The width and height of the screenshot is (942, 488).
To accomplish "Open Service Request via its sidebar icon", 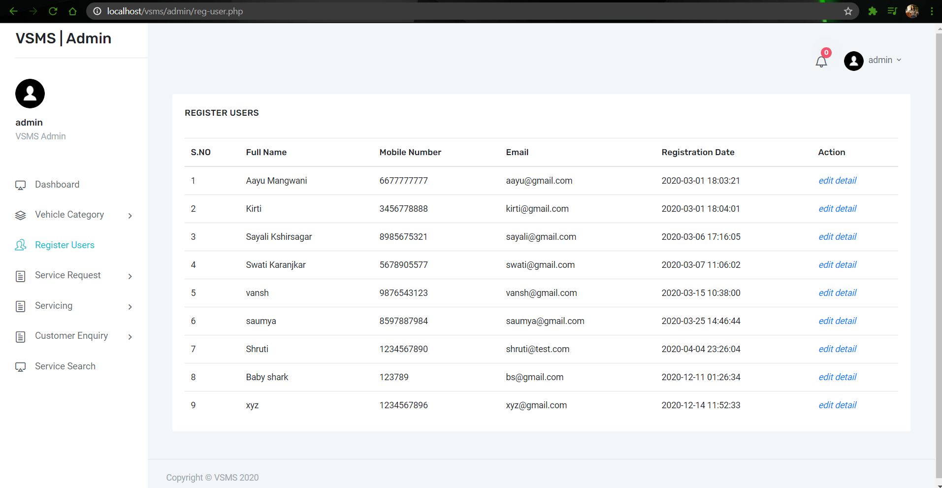I will pos(20,276).
